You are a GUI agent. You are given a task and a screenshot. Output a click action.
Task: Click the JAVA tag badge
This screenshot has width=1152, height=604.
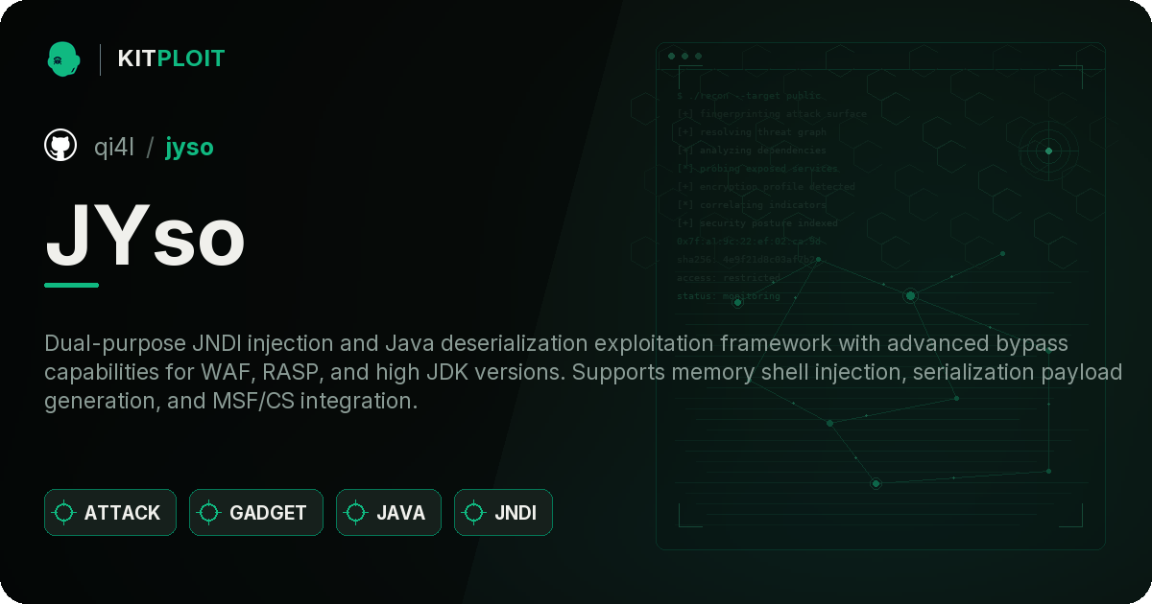tap(388, 513)
